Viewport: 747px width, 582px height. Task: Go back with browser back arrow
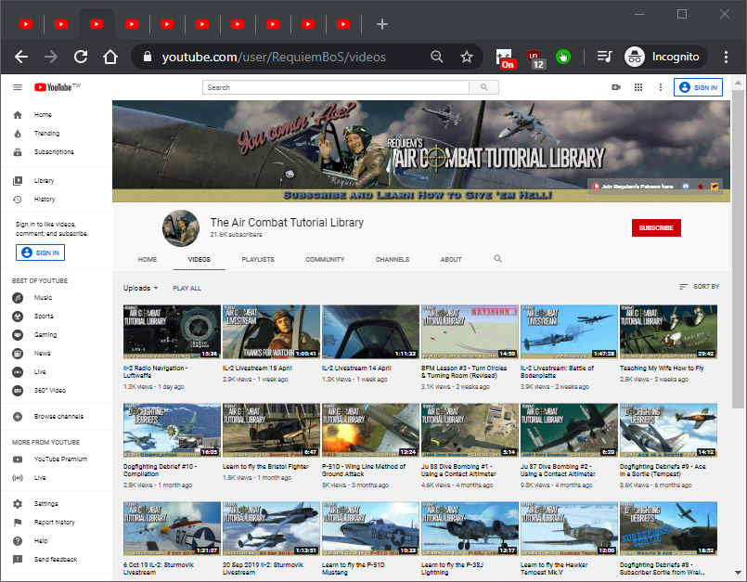click(x=21, y=57)
